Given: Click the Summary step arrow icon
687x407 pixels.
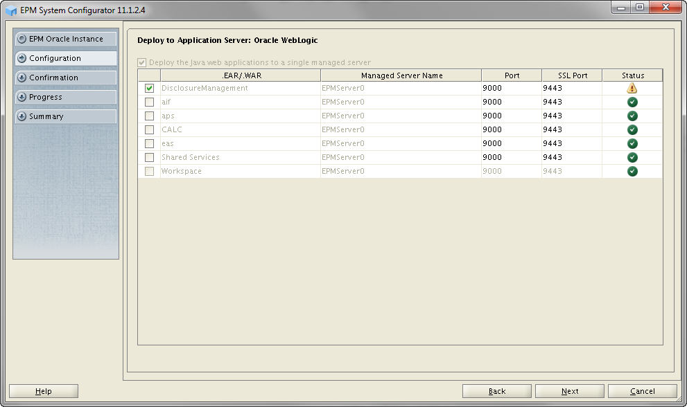Looking at the screenshot, I should (21, 116).
